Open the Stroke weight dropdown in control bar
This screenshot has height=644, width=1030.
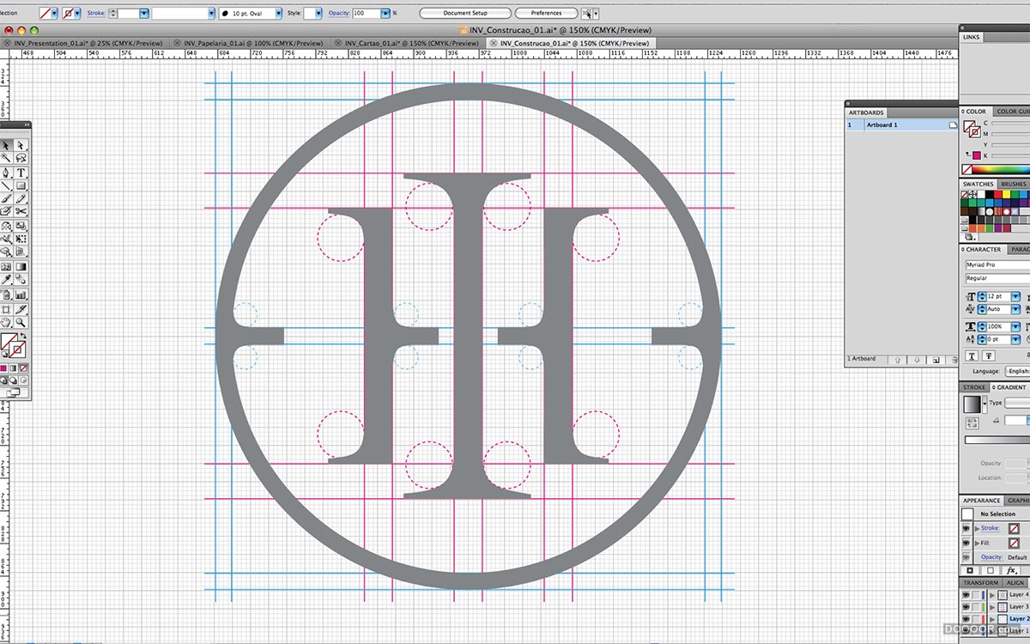[x=143, y=14]
